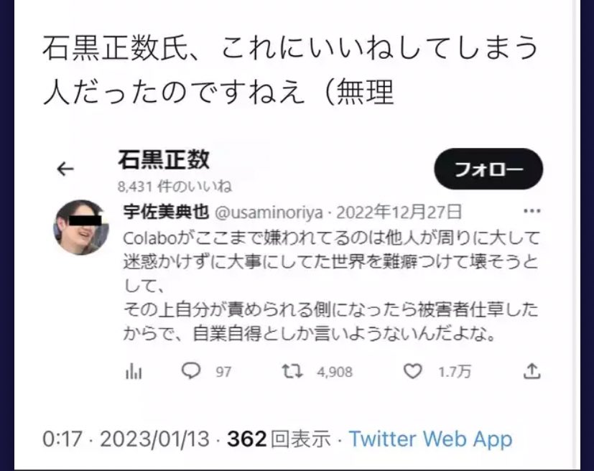Open 宇佐美典也 profile avatar

81,227
